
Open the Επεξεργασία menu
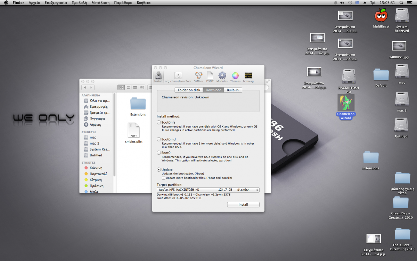(56, 2)
